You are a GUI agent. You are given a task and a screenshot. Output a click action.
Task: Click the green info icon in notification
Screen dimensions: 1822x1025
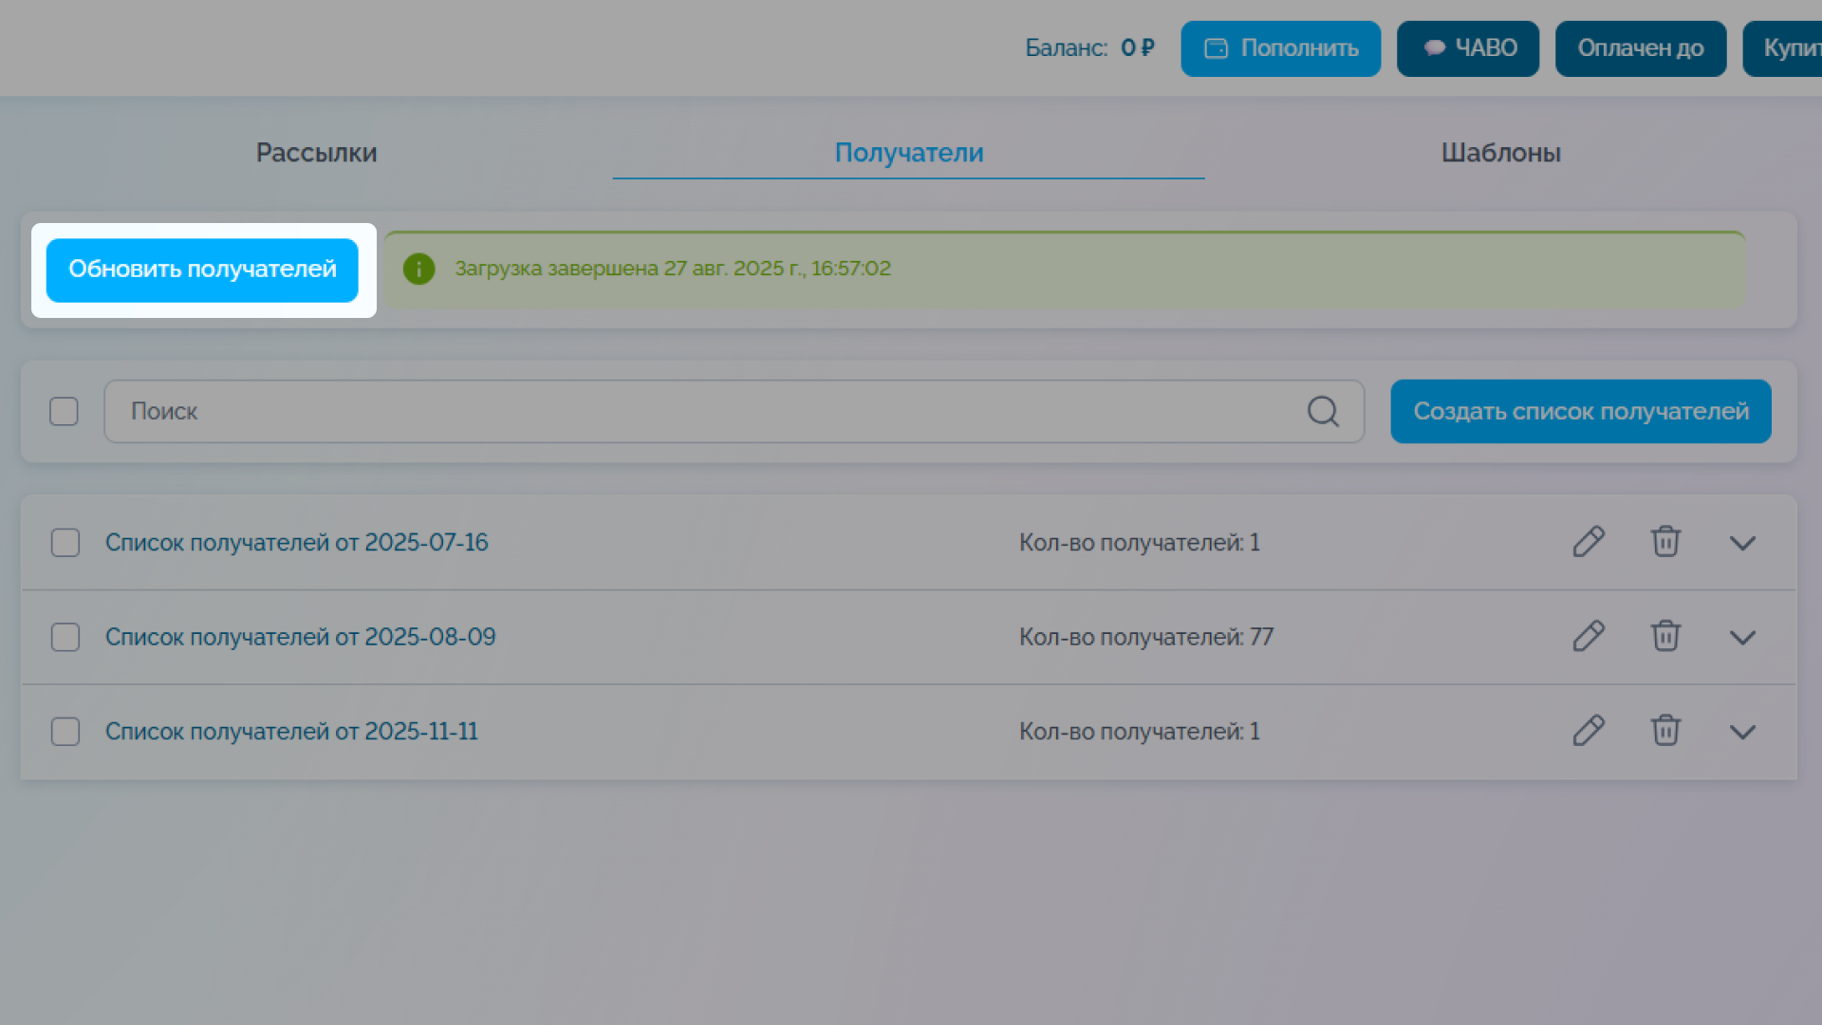tap(418, 269)
